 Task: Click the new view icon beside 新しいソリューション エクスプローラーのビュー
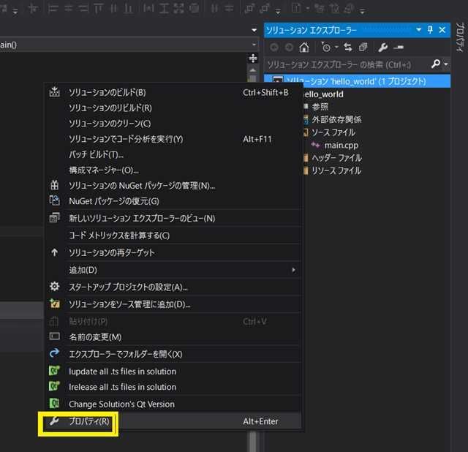click(x=54, y=218)
